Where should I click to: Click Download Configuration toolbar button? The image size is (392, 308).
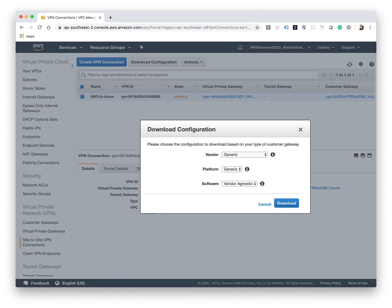point(154,62)
